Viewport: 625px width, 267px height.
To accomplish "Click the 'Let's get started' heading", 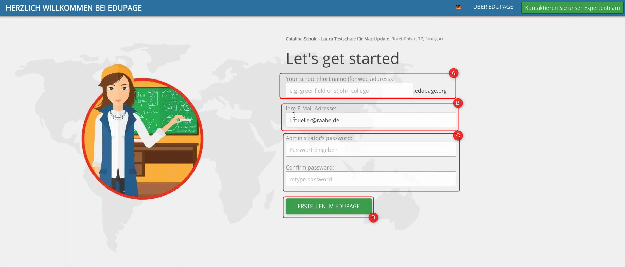I will (x=342, y=58).
